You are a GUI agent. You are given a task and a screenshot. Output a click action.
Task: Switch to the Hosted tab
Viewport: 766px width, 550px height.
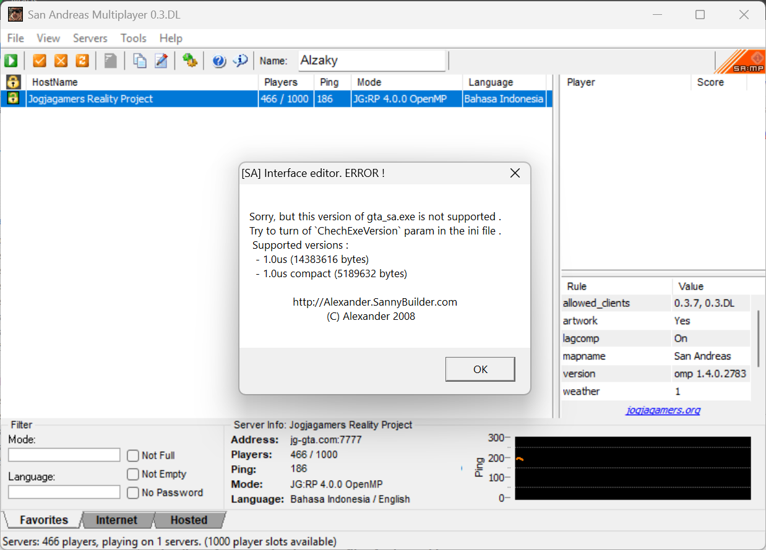(x=189, y=520)
